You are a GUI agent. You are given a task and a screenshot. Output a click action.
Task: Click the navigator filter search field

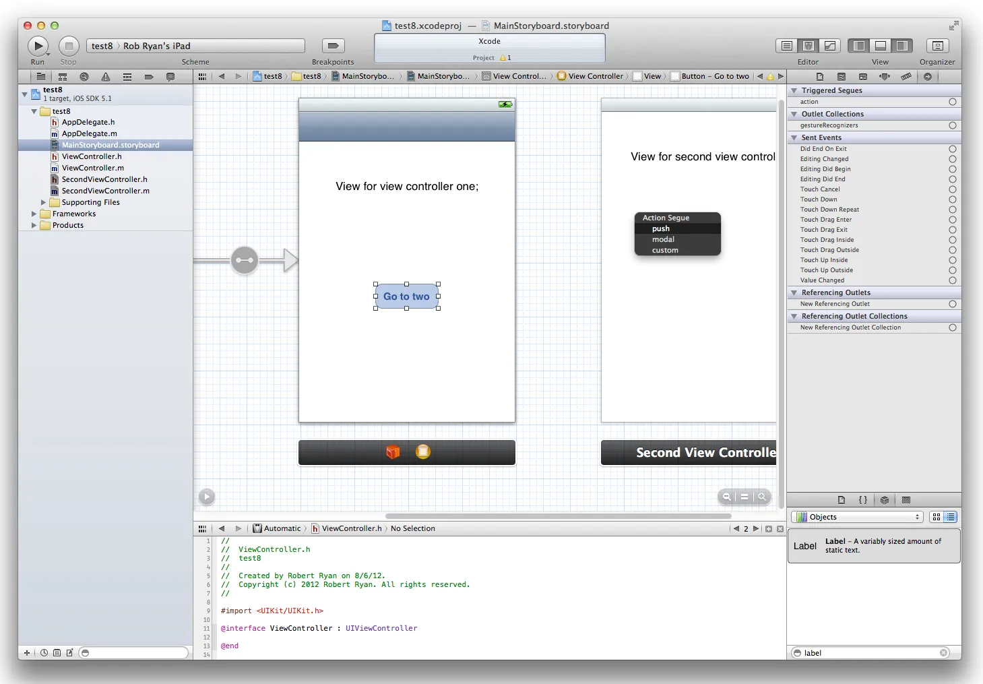[x=133, y=652]
